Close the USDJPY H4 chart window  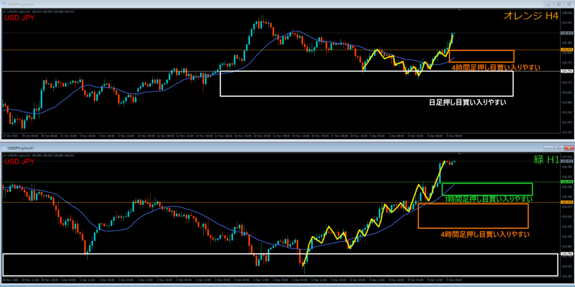pyautogui.click(x=568, y=4)
